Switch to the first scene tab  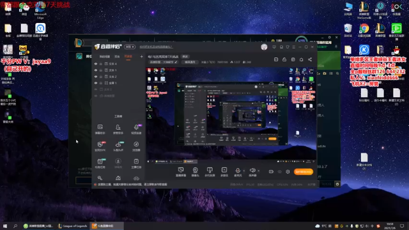coord(105,57)
